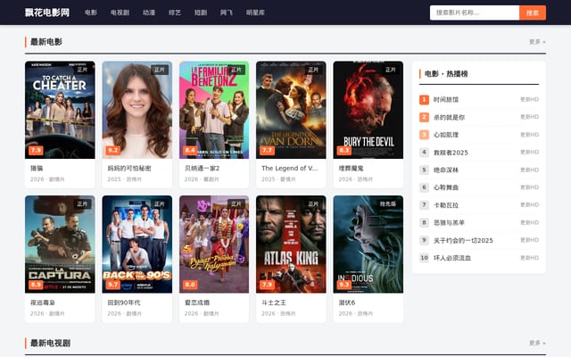This screenshot has width=571, height=357.
Task: Open the rank 6 hot-list entry
Action: 479,187
